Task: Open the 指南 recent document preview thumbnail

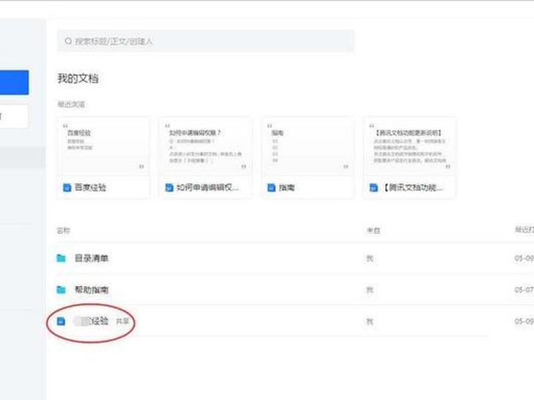Action: pyautogui.click(x=308, y=146)
